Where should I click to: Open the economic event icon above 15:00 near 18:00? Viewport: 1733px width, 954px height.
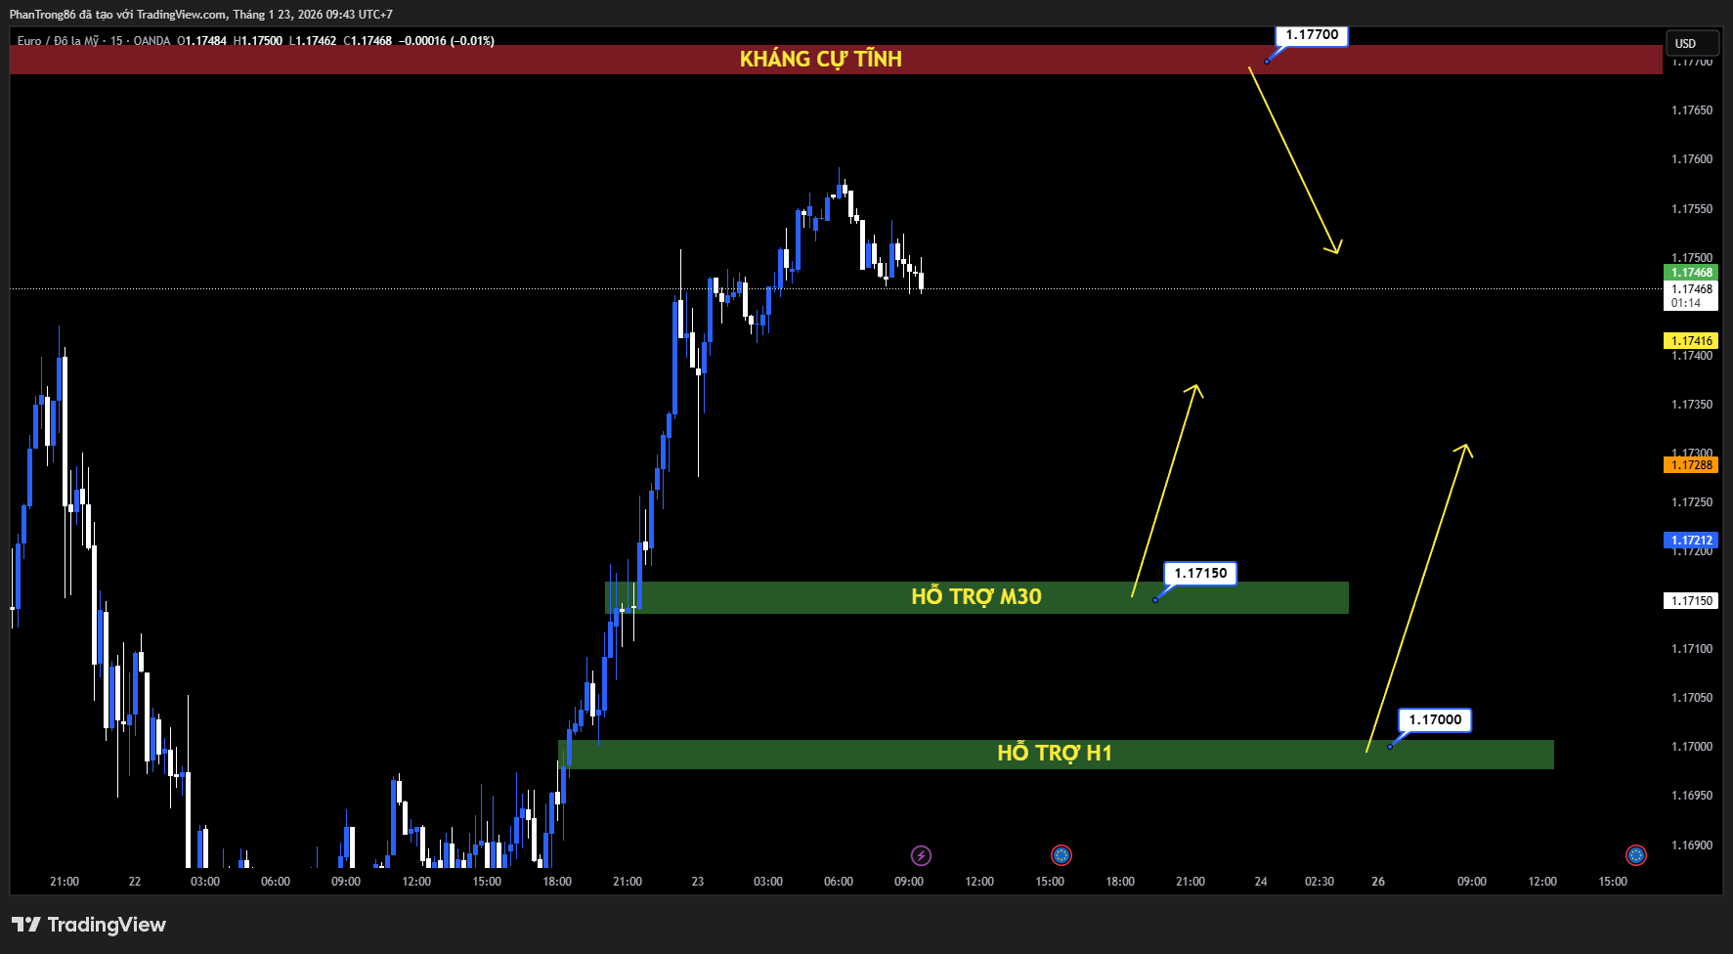coord(1061,856)
